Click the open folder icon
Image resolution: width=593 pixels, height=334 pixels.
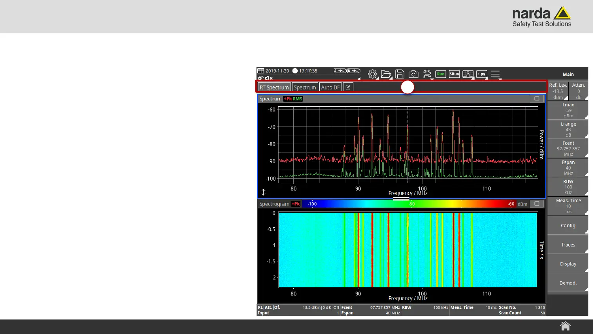(x=386, y=74)
